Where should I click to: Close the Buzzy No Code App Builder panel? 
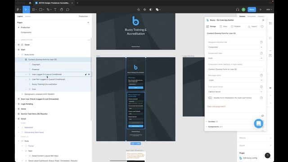pyautogui.click(x=263, y=20)
